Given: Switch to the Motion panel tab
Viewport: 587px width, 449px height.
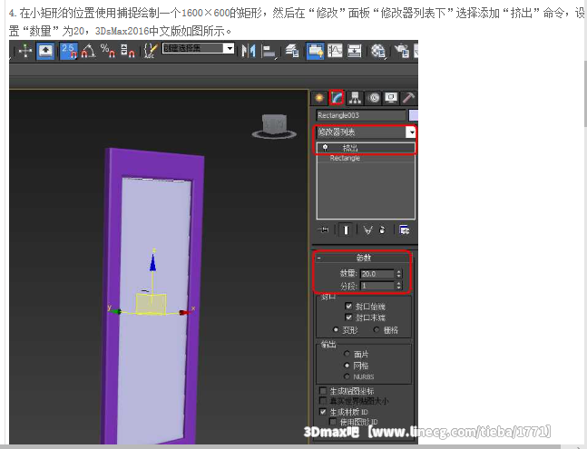Looking at the screenshot, I should 373,98.
